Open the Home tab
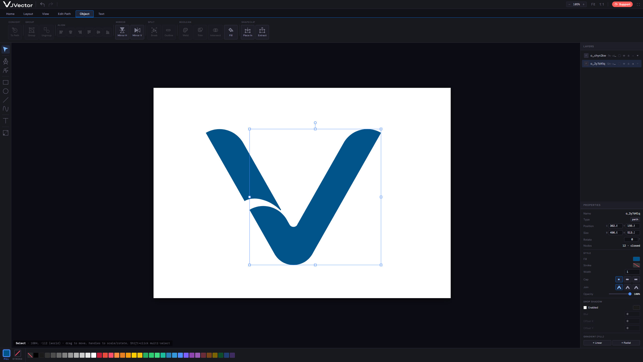643x362 pixels. pos(10,14)
